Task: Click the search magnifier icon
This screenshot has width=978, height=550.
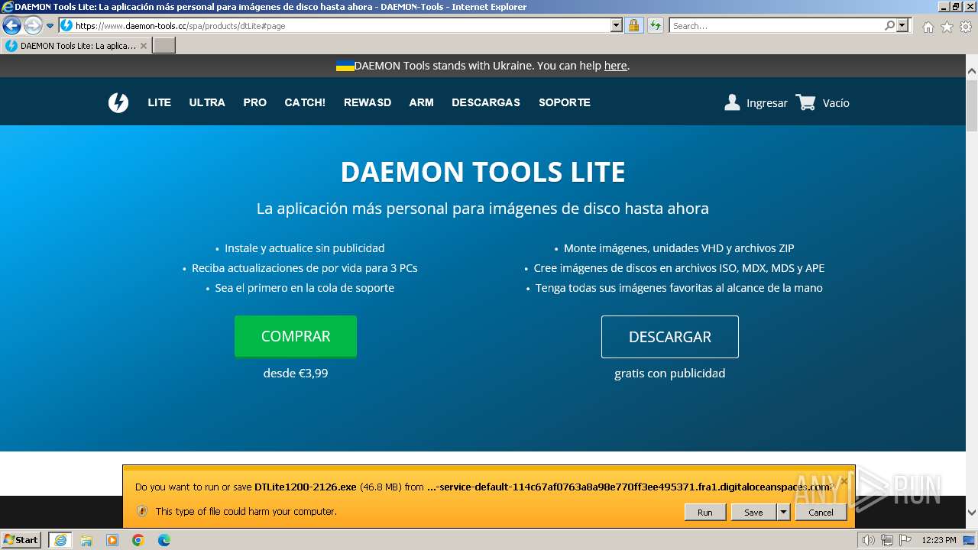Action: pyautogui.click(x=889, y=26)
